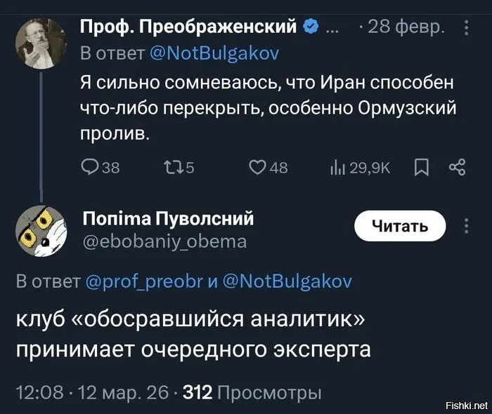Click the verified badge next to Преображенский
This screenshot has width=492, height=414.
[x=310, y=27]
